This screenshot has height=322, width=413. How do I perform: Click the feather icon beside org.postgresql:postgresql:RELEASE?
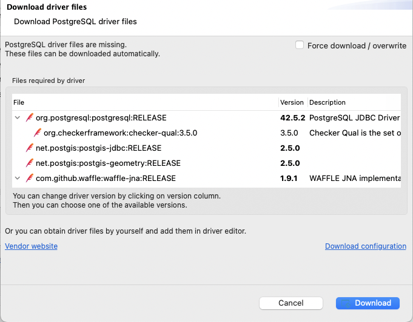pos(29,118)
